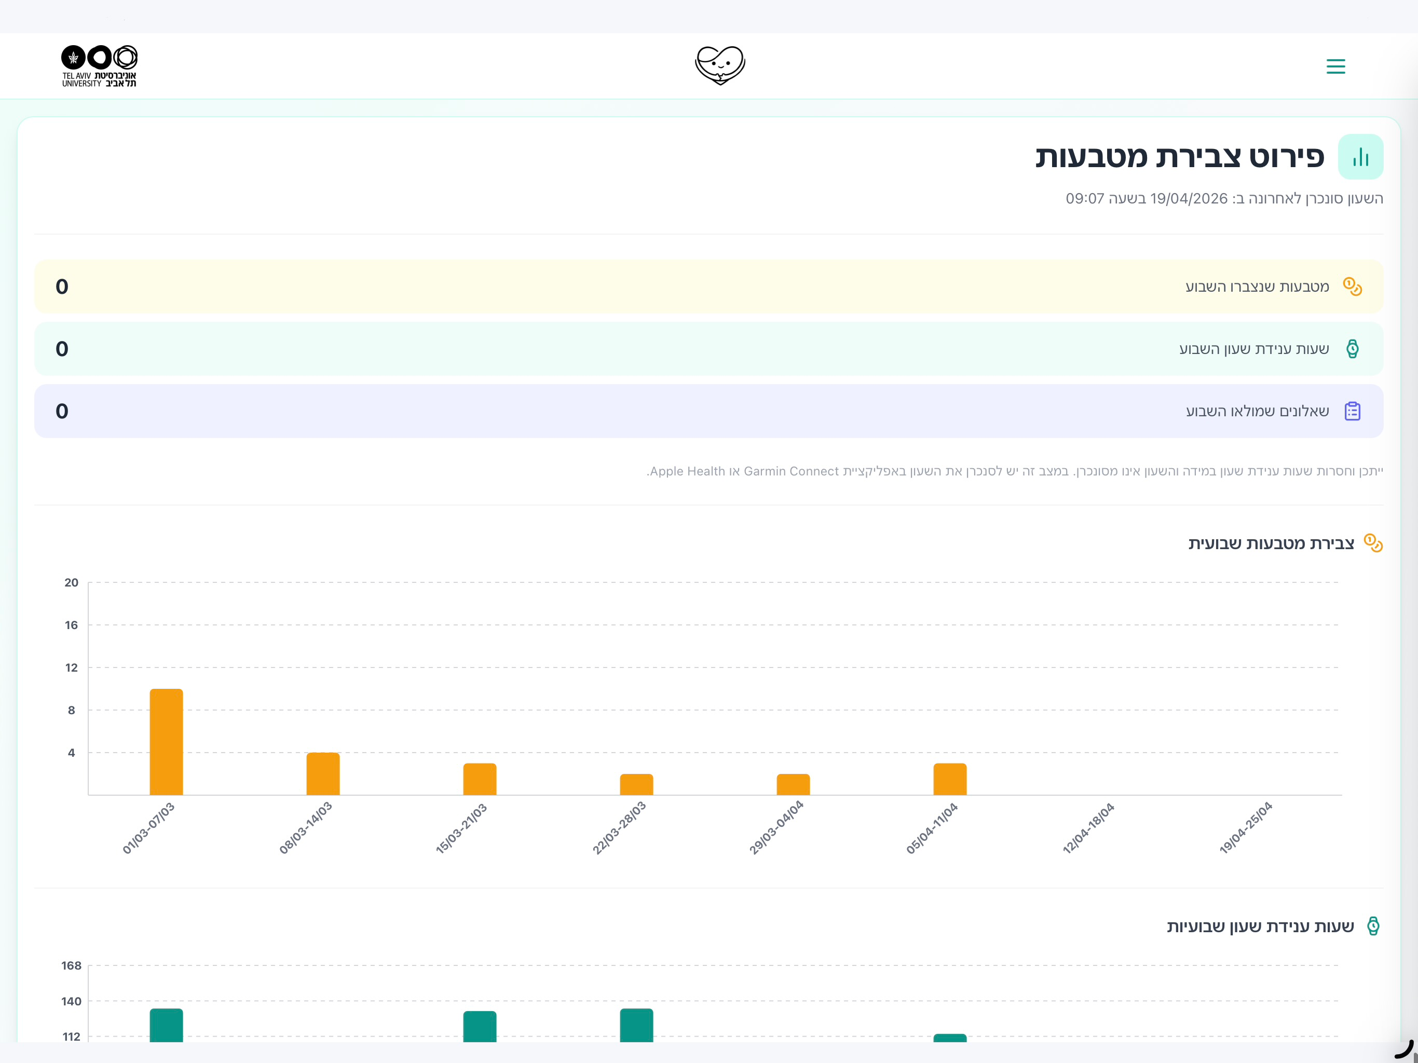Click the page title פירוט צבירת מטבעות
The image size is (1418, 1063).
pos(1180,156)
